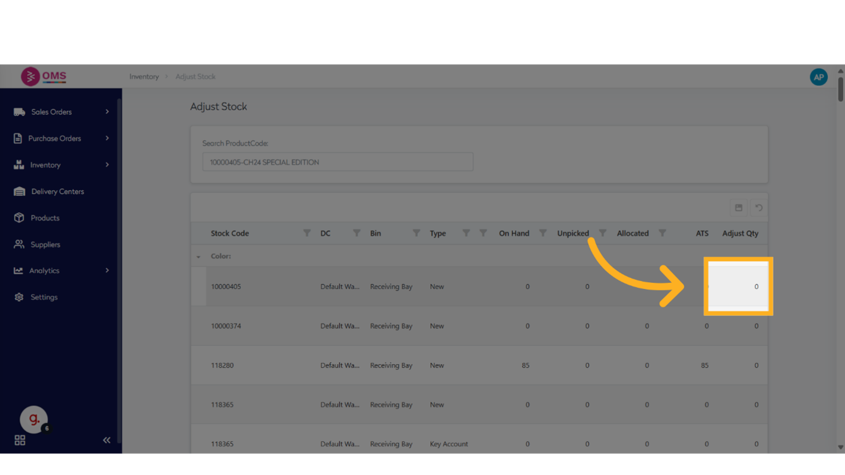Click the undo icon above the table
Viewport: 845px width, 475px height.
[x=759, y=208]
